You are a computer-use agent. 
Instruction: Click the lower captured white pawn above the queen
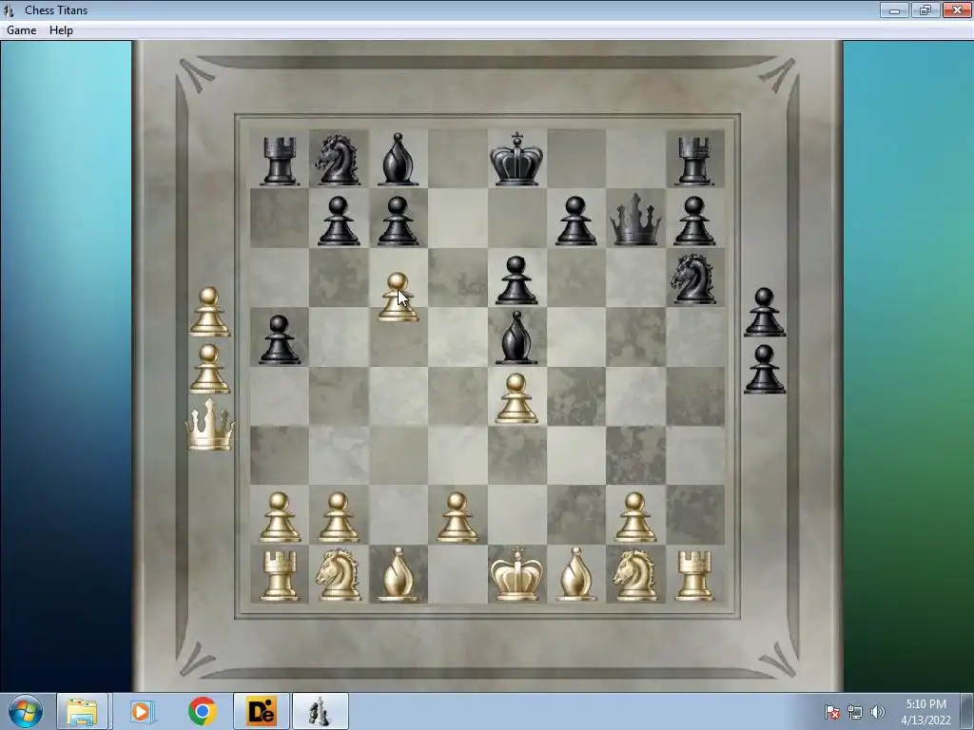[x=209, y=369]
